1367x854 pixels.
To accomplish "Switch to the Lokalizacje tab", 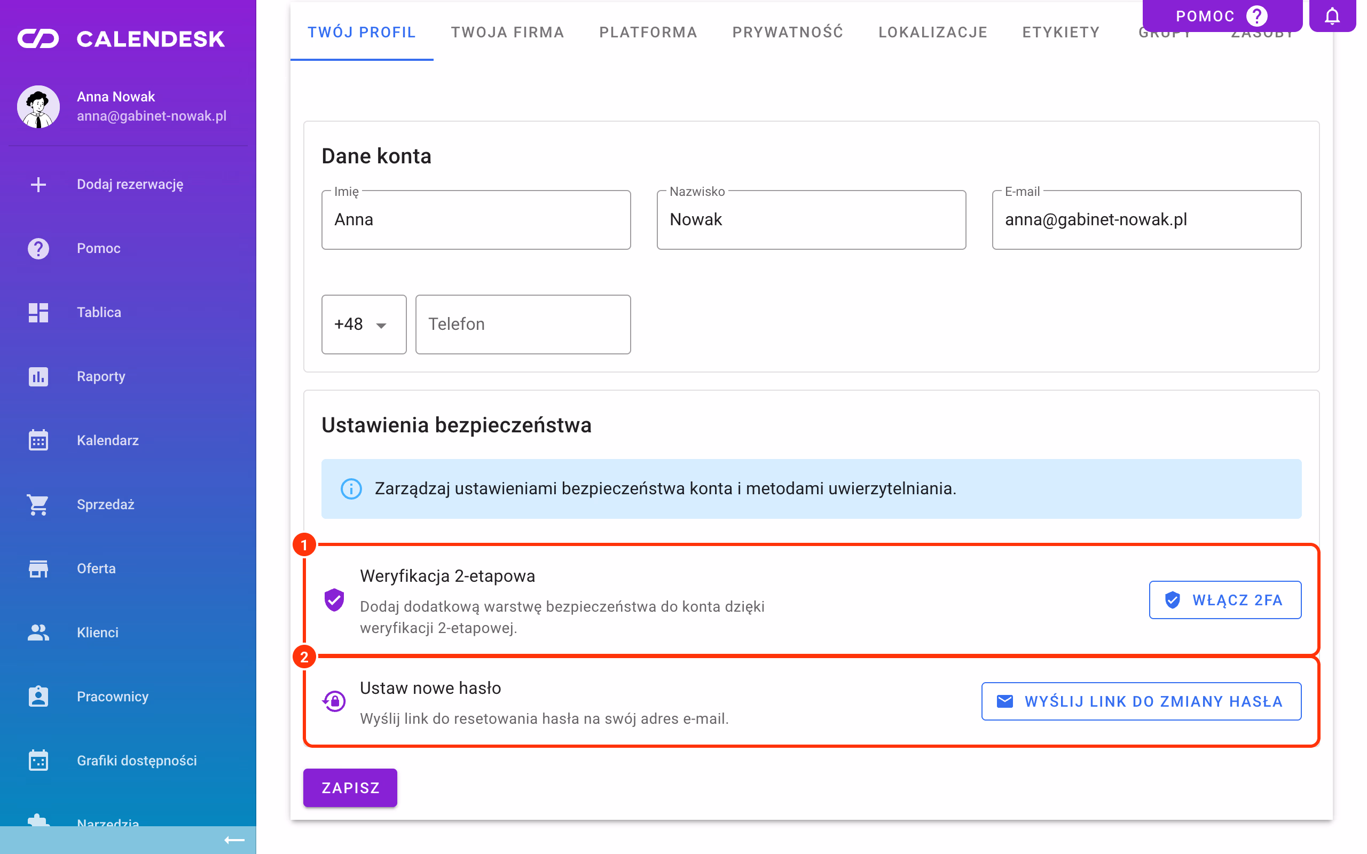I will (x=933, y=32).
